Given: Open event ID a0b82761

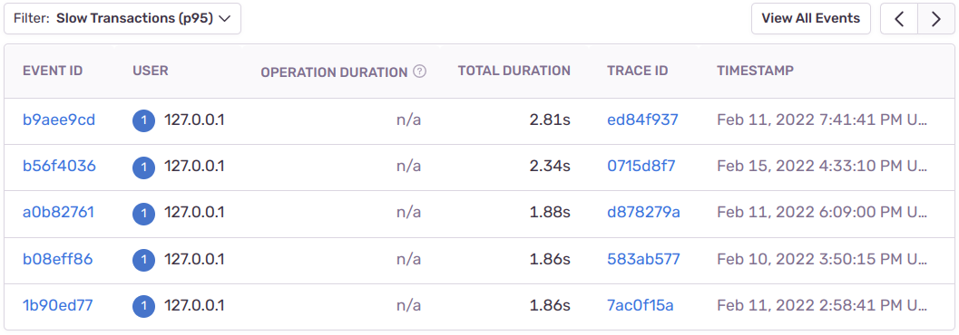Looking at the screenshot, I should (x=58, y=213).
